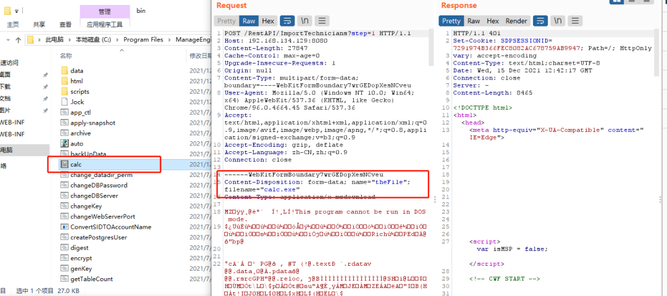This screenshot has height=296, width=667.
Task: Open the Response panel options menu
Action: point(575,21)
